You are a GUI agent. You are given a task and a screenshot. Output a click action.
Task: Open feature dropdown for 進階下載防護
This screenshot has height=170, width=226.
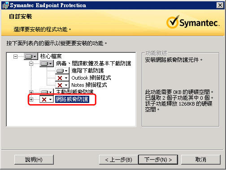(62, 71)
